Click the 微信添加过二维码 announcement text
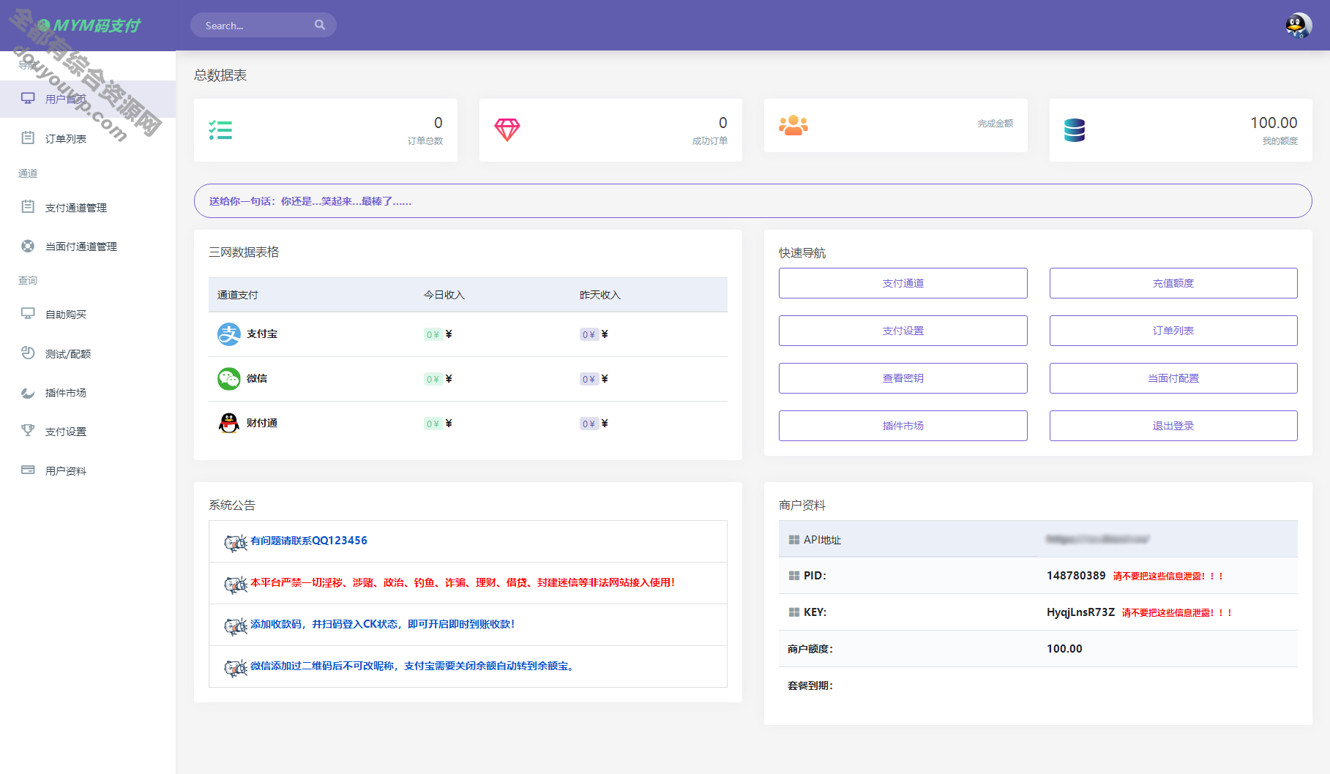 [x=414, y=666]
